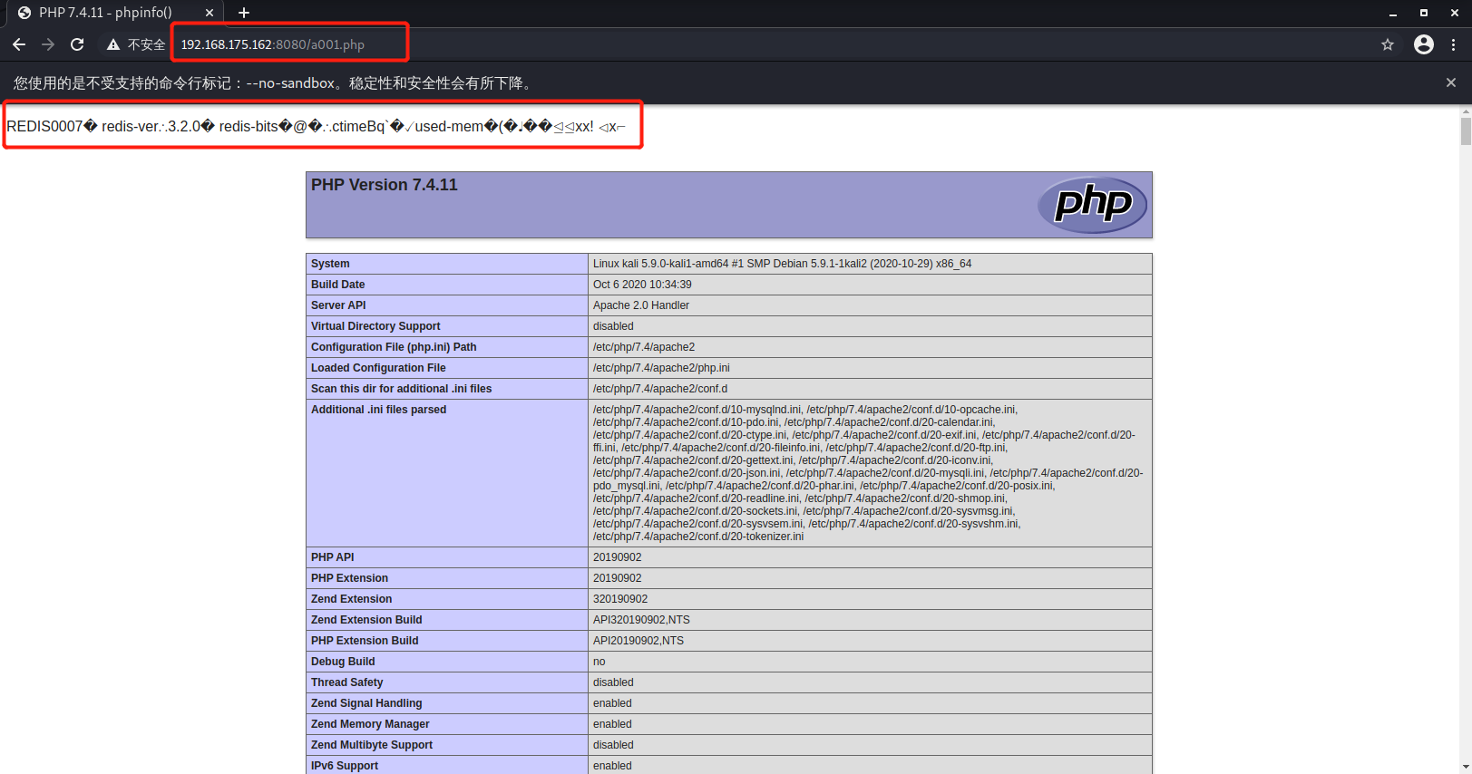This screenshot has width=1472, height=774.
Task: Click the PHP API label
Action: pyautogui.click(x=333, y=557)
